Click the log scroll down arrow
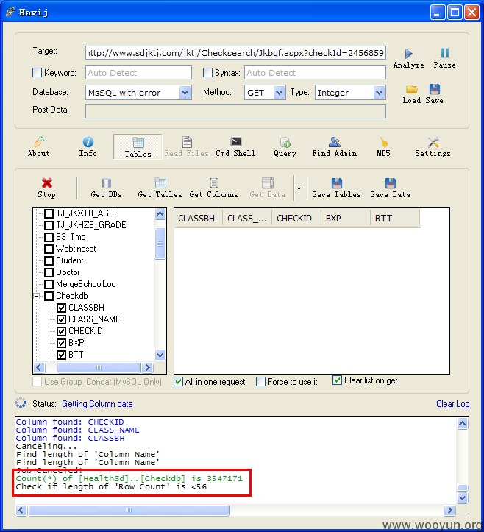Viewport: 484px width, 532px height. (463, 497)
